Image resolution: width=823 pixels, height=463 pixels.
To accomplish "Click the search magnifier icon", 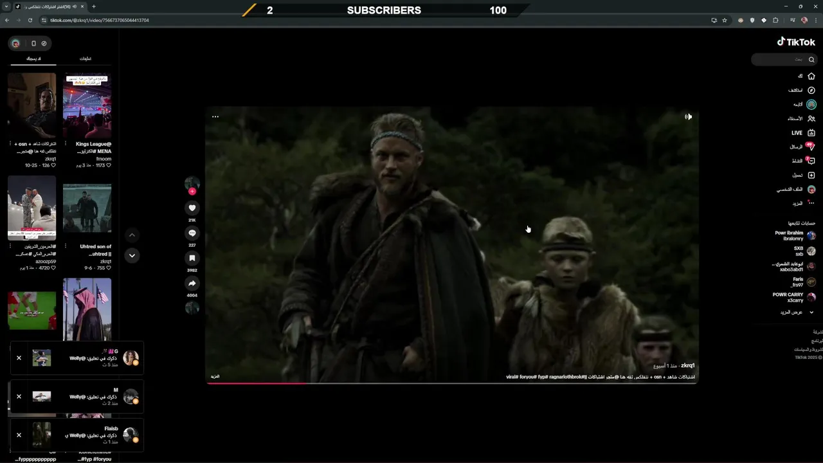I will pos(811,60).
